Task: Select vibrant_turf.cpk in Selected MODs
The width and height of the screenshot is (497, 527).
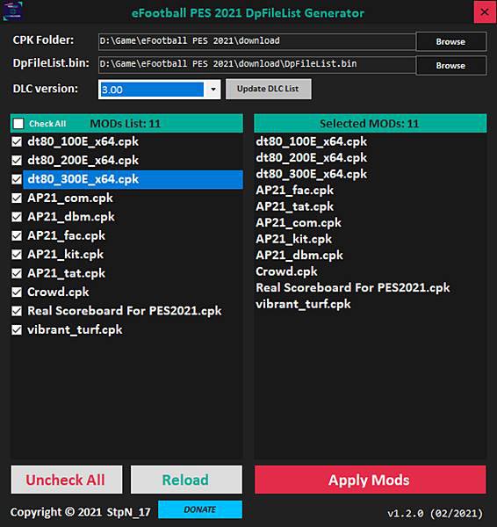Action: (x=303, y=304)
